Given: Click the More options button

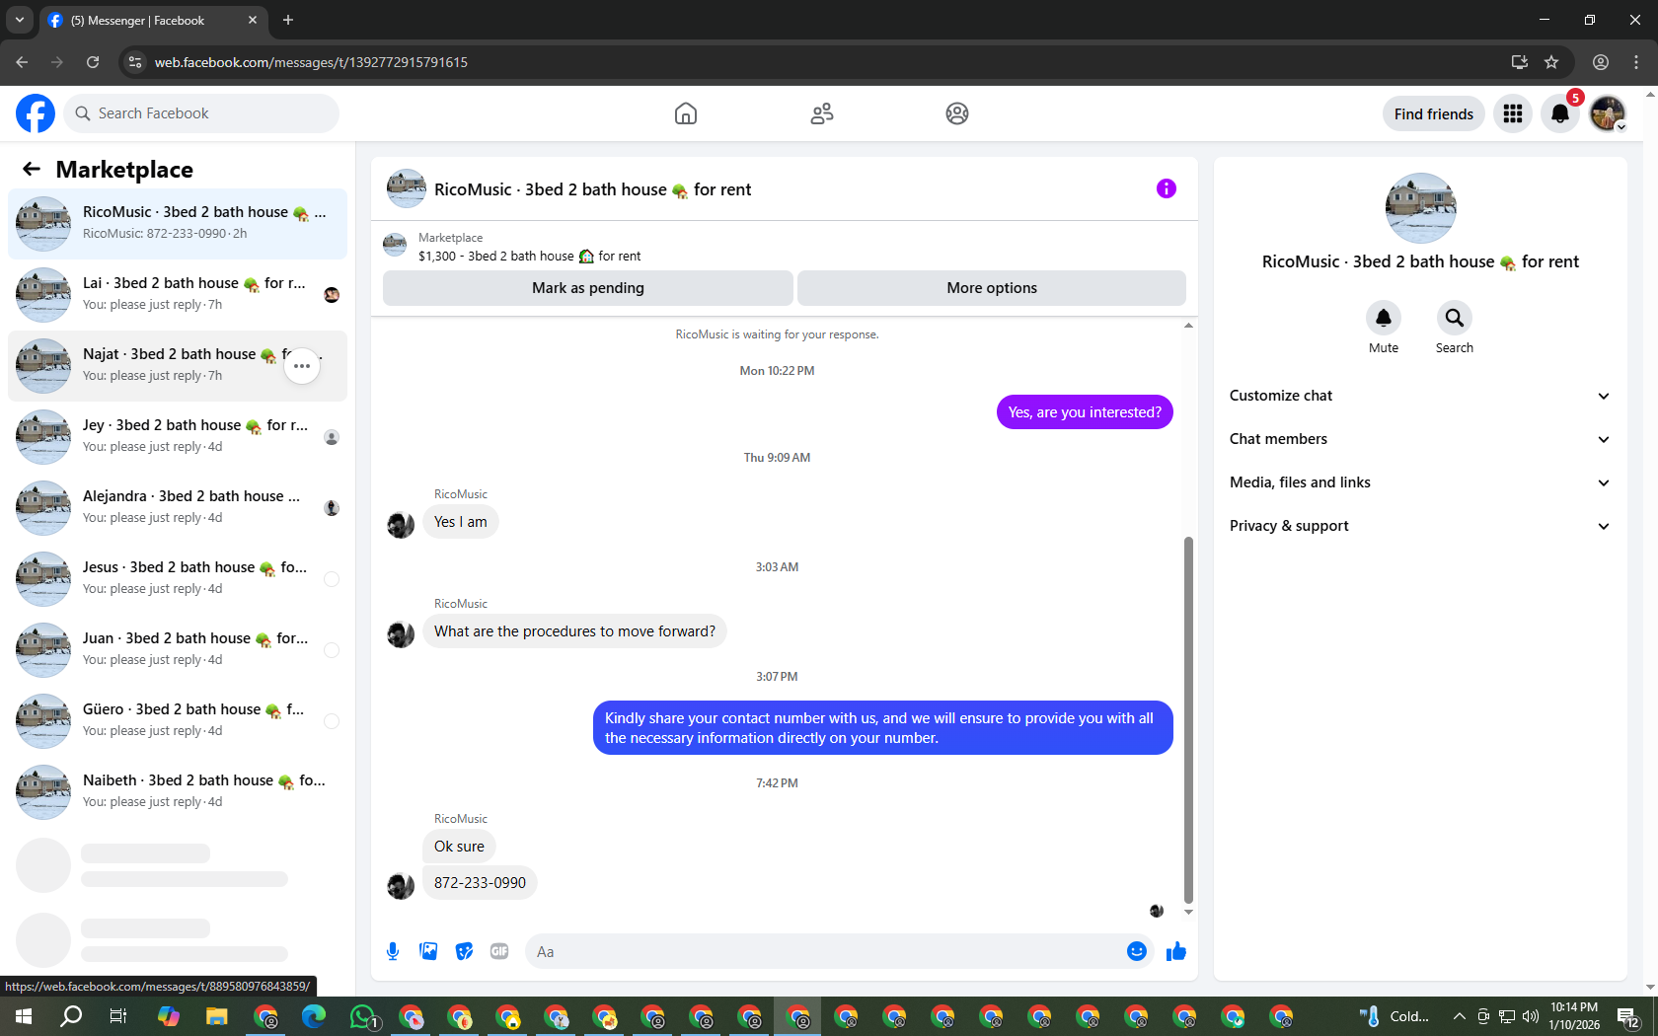Looking at the screenshot, I should [992, 288].
